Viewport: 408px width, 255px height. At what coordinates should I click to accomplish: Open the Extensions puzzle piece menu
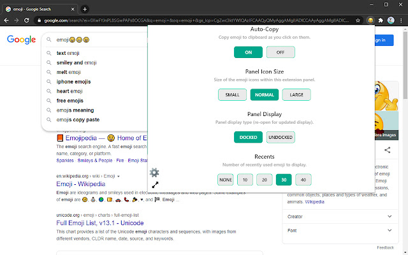pyautogui.click(x=381, y=20)
